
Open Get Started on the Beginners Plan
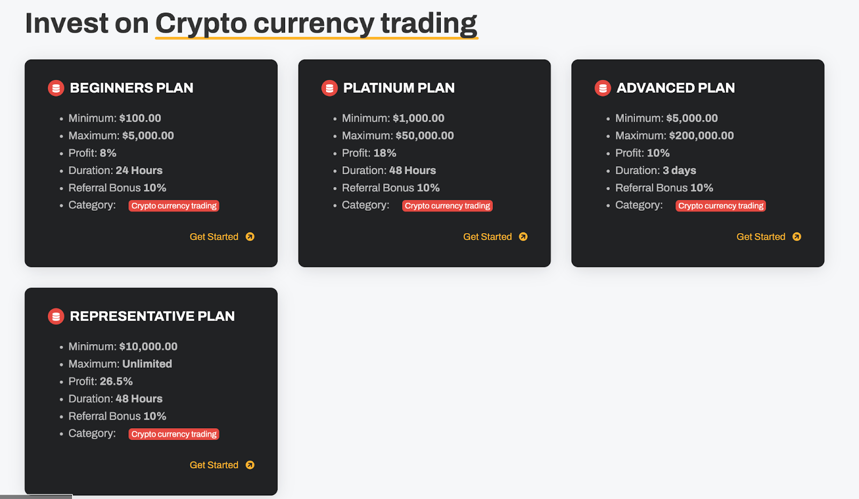214,236
